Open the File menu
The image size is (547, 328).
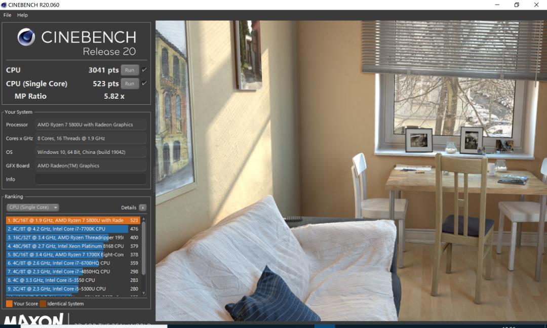(x=7, y=15)
